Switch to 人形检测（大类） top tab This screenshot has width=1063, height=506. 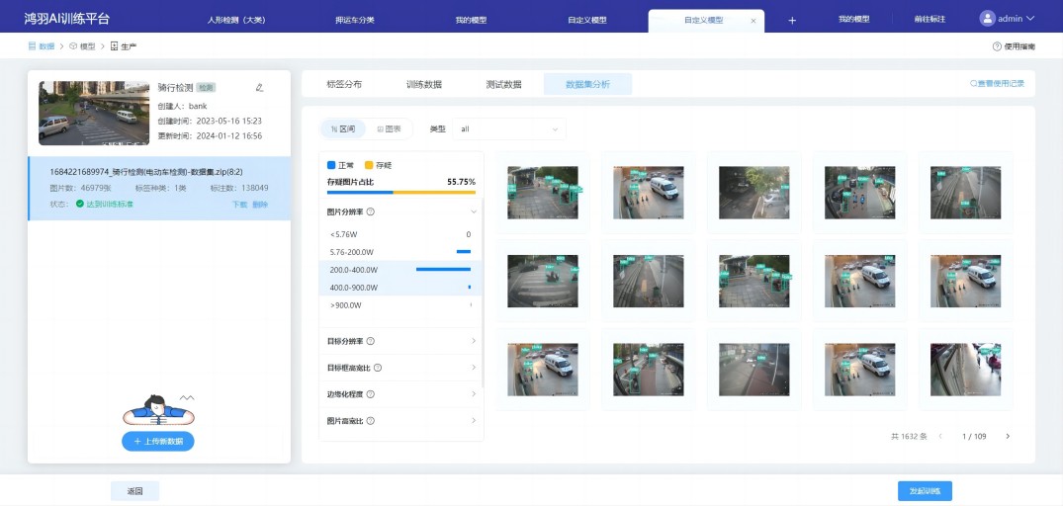click(x=237, y=21)
